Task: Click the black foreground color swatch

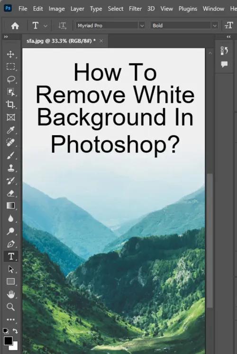Action: point(8,341)
